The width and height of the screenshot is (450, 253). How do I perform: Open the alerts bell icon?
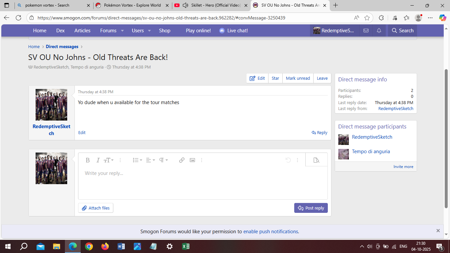click(x=379, y=31)
